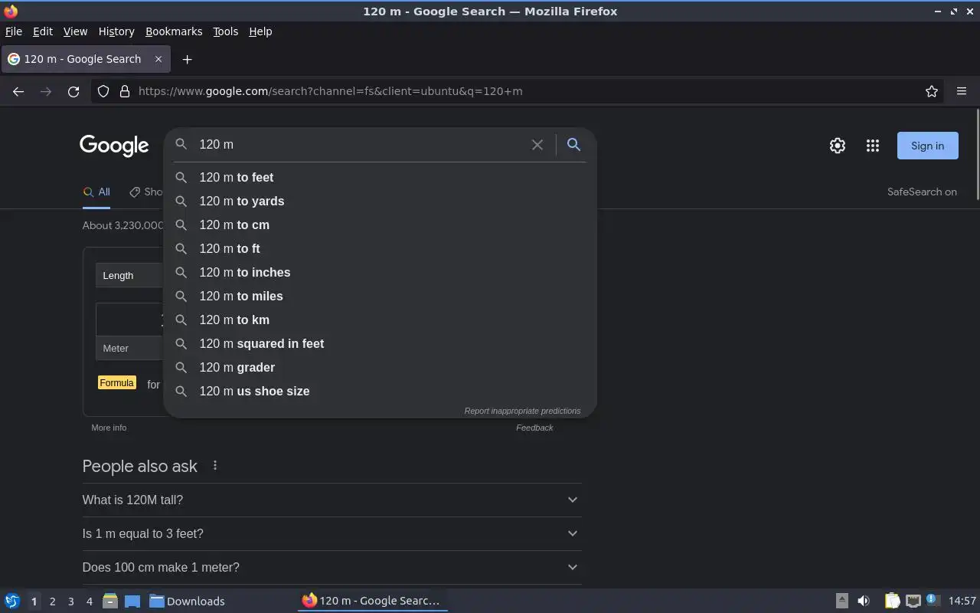Image resolution: width=980 pixels, height=613 pixels.
Task: Open the volume speaker icon in system tray
Action: pos(864,601)
